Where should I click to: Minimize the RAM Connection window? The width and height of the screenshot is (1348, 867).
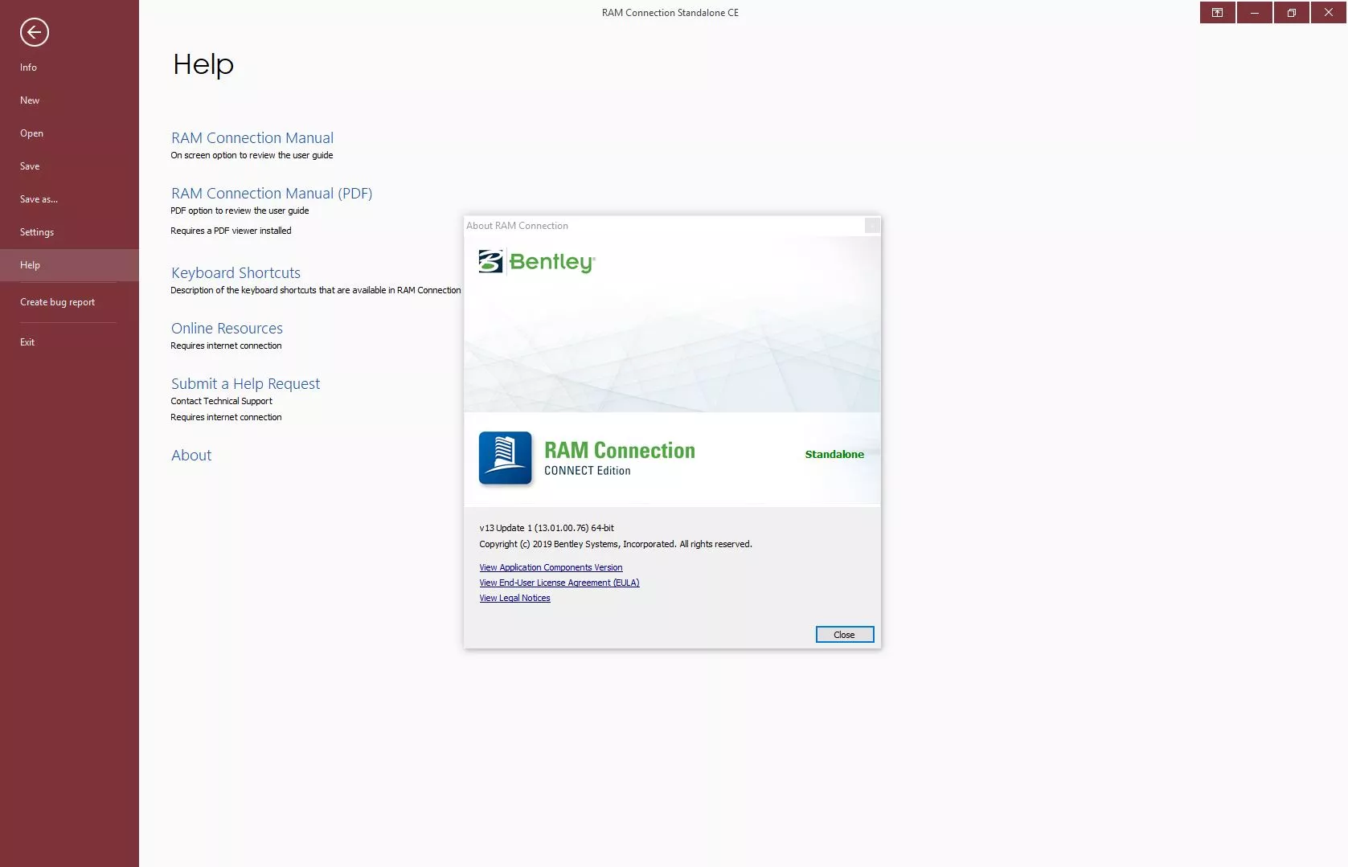click(x=1254, y=13)
